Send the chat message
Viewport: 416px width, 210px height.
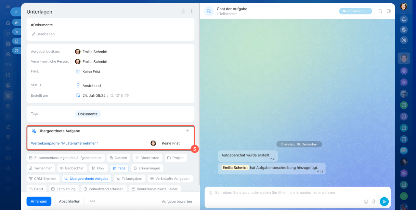[384, 202]
